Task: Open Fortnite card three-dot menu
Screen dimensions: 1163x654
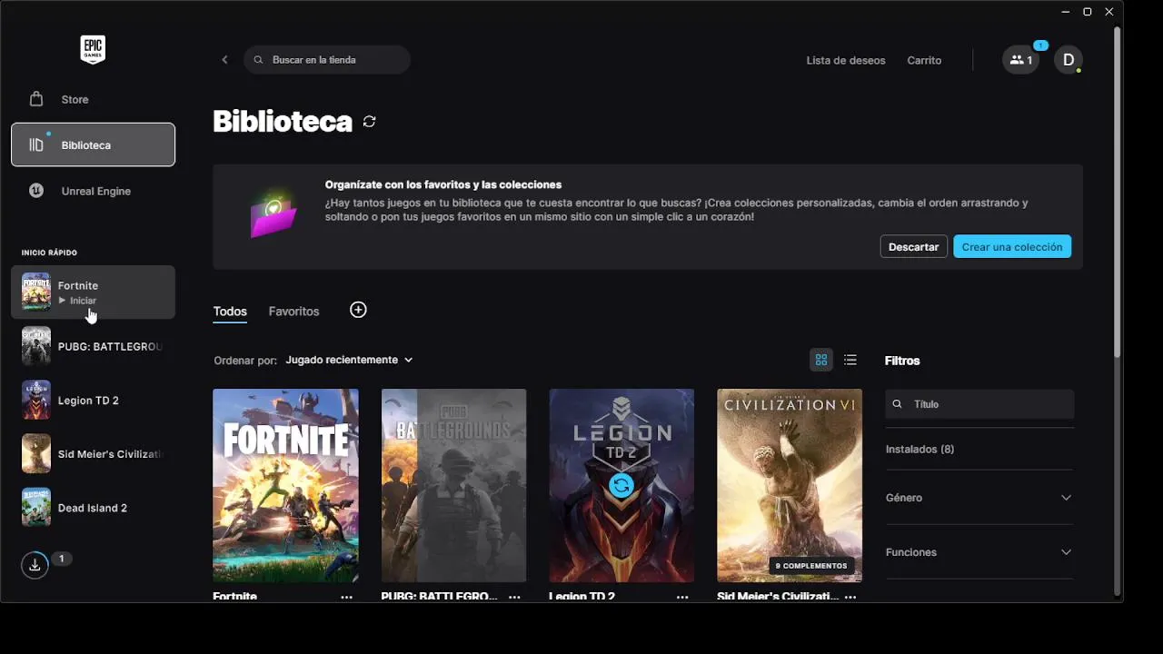Action: (346, 597)
